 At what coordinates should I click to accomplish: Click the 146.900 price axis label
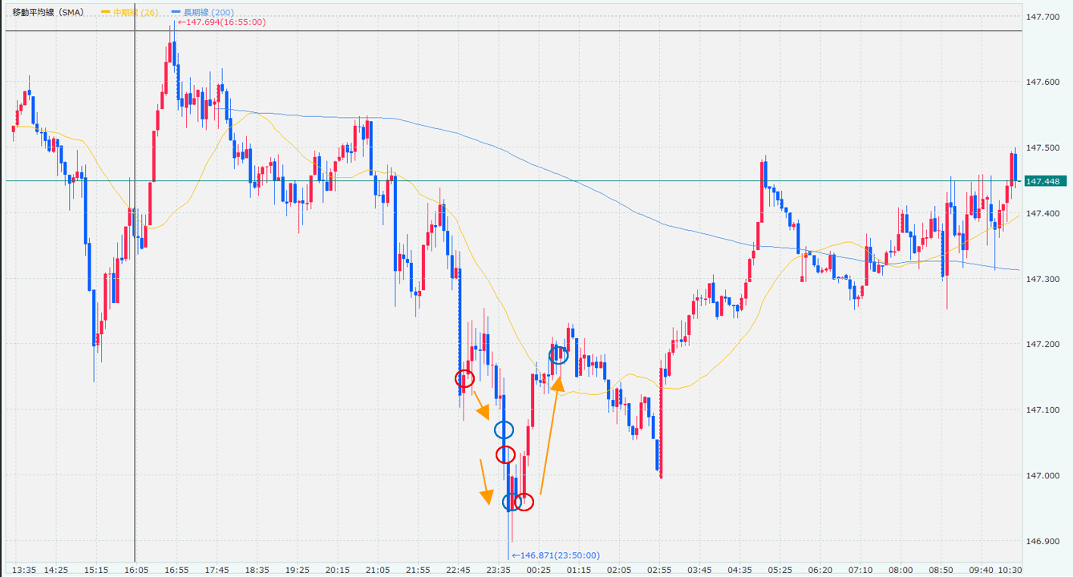pyautogui.click(x=1043, y=542)
